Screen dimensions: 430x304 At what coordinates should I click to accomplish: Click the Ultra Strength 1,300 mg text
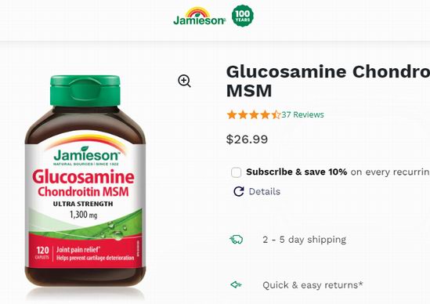[x=83, y=210]
